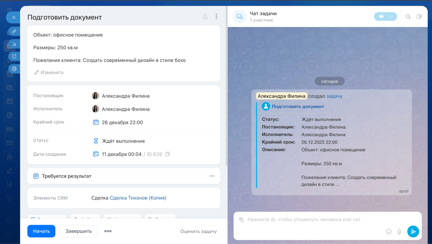Open the 'Сделка Тихонов (Копия)' deal link

click(x=138, y=198)
